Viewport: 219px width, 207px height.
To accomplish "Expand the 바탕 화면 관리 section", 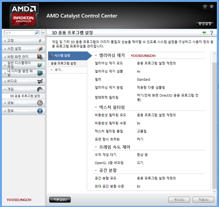I will click(5, 57).
